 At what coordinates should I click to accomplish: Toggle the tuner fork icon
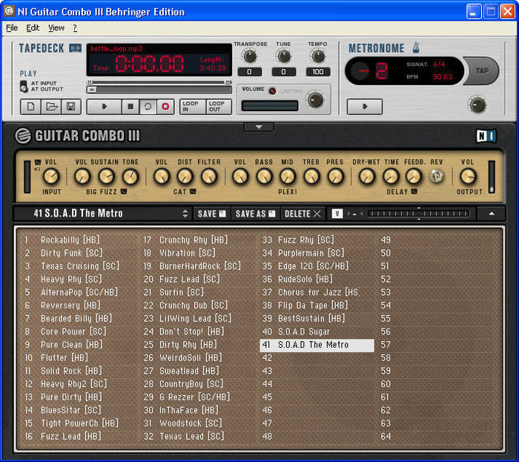click(x=337, y=214)
